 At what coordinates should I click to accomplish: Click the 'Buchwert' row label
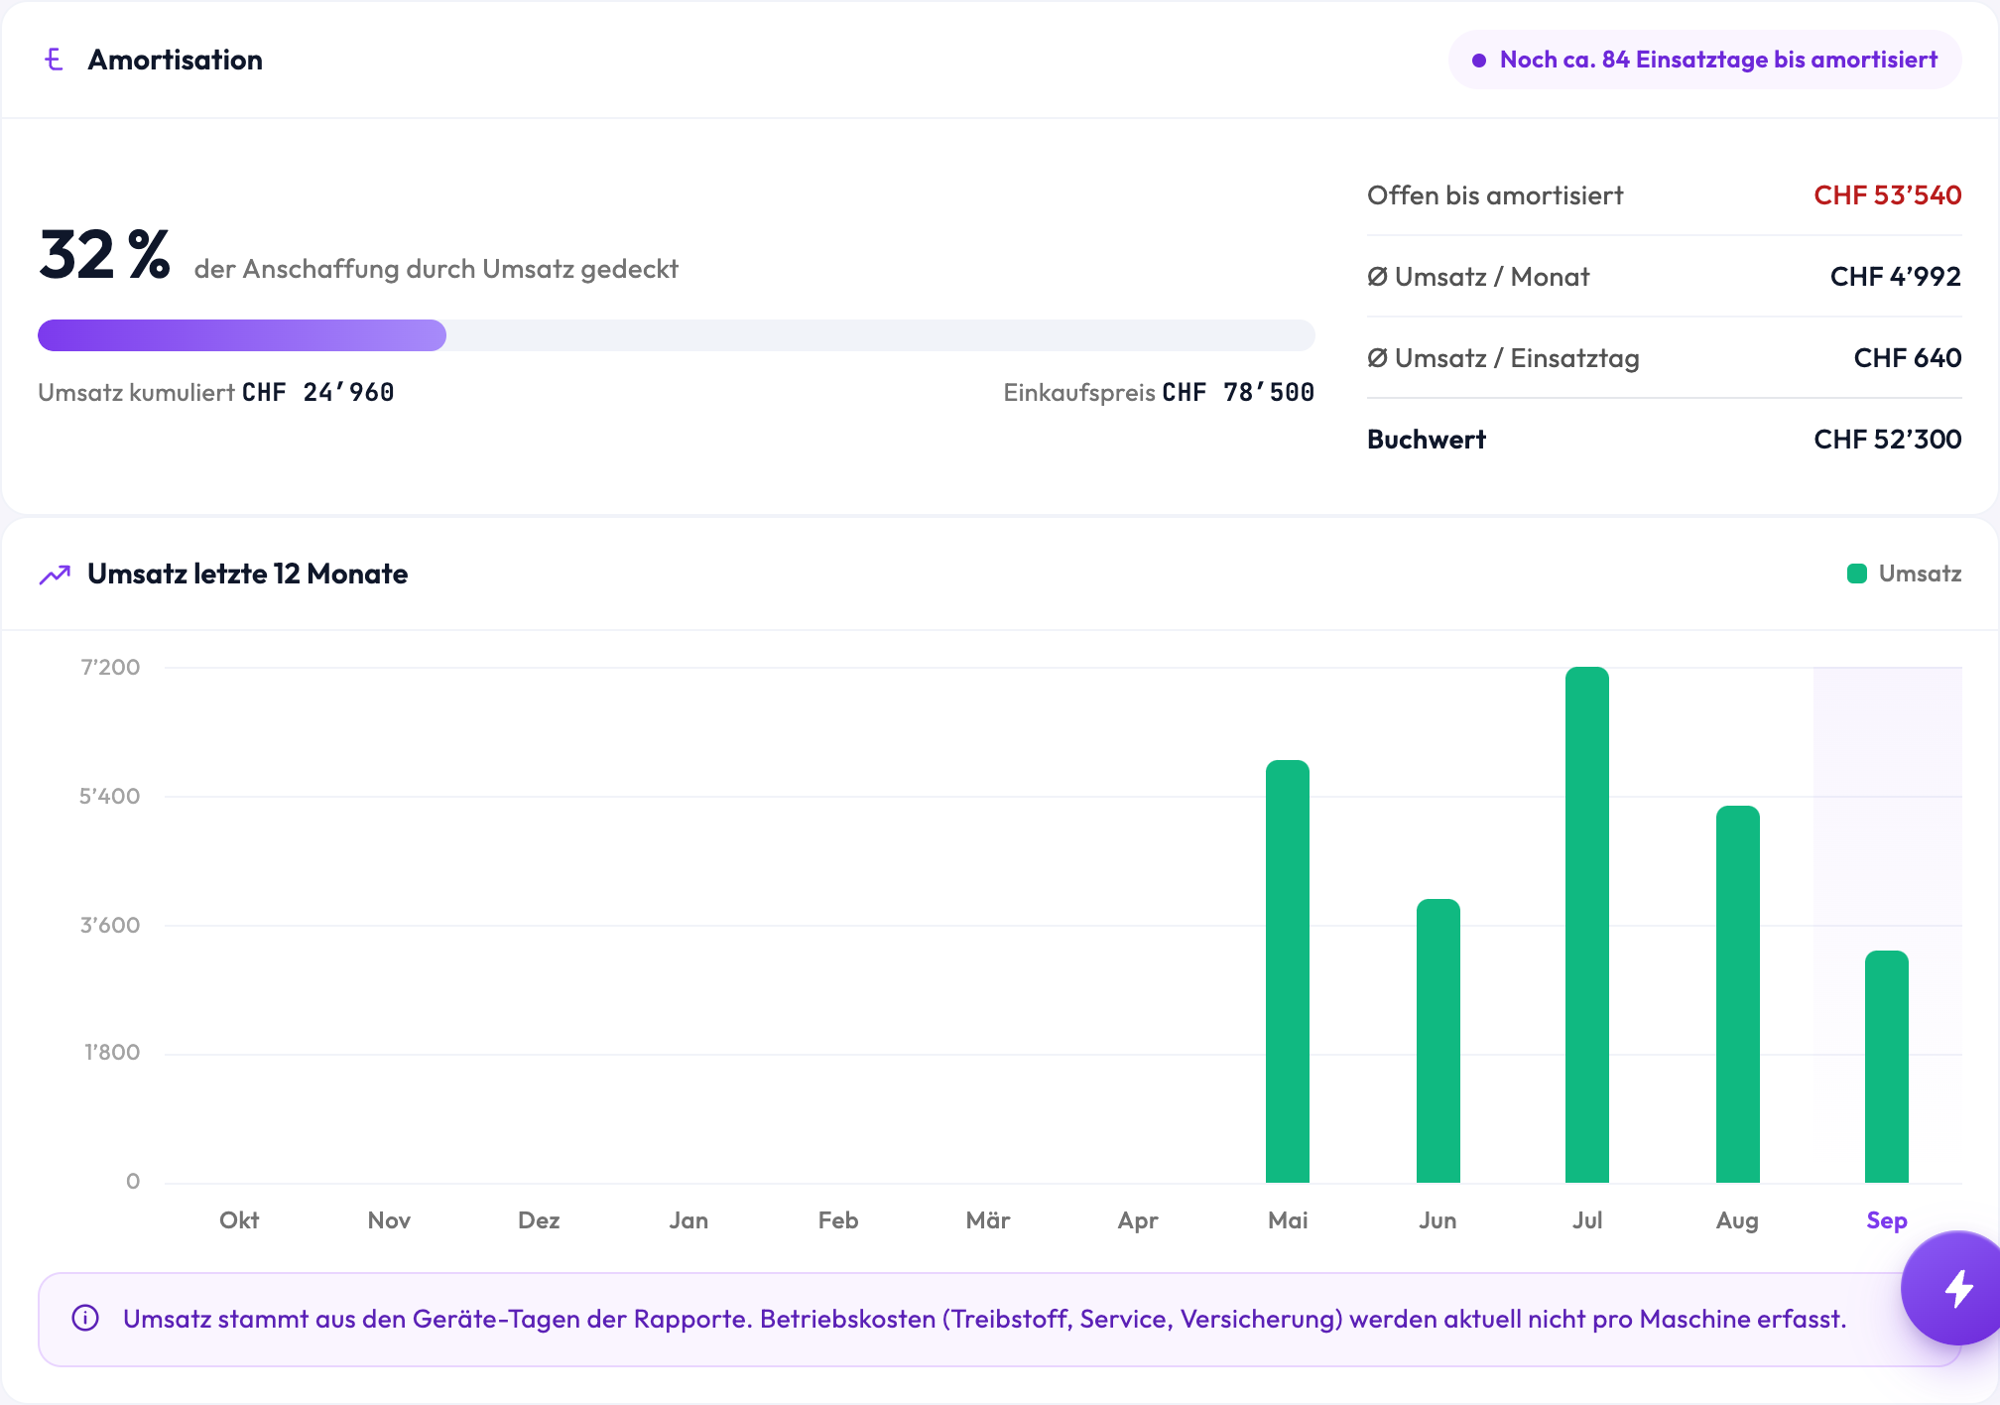tap(1427, 440)
